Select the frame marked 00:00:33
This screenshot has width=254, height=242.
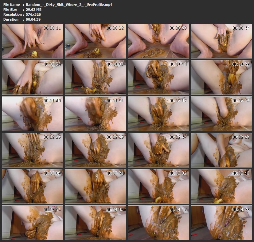pyautogui.click(x=158, y=41)
